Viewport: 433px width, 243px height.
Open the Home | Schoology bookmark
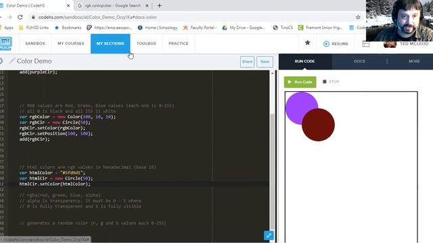158,28
